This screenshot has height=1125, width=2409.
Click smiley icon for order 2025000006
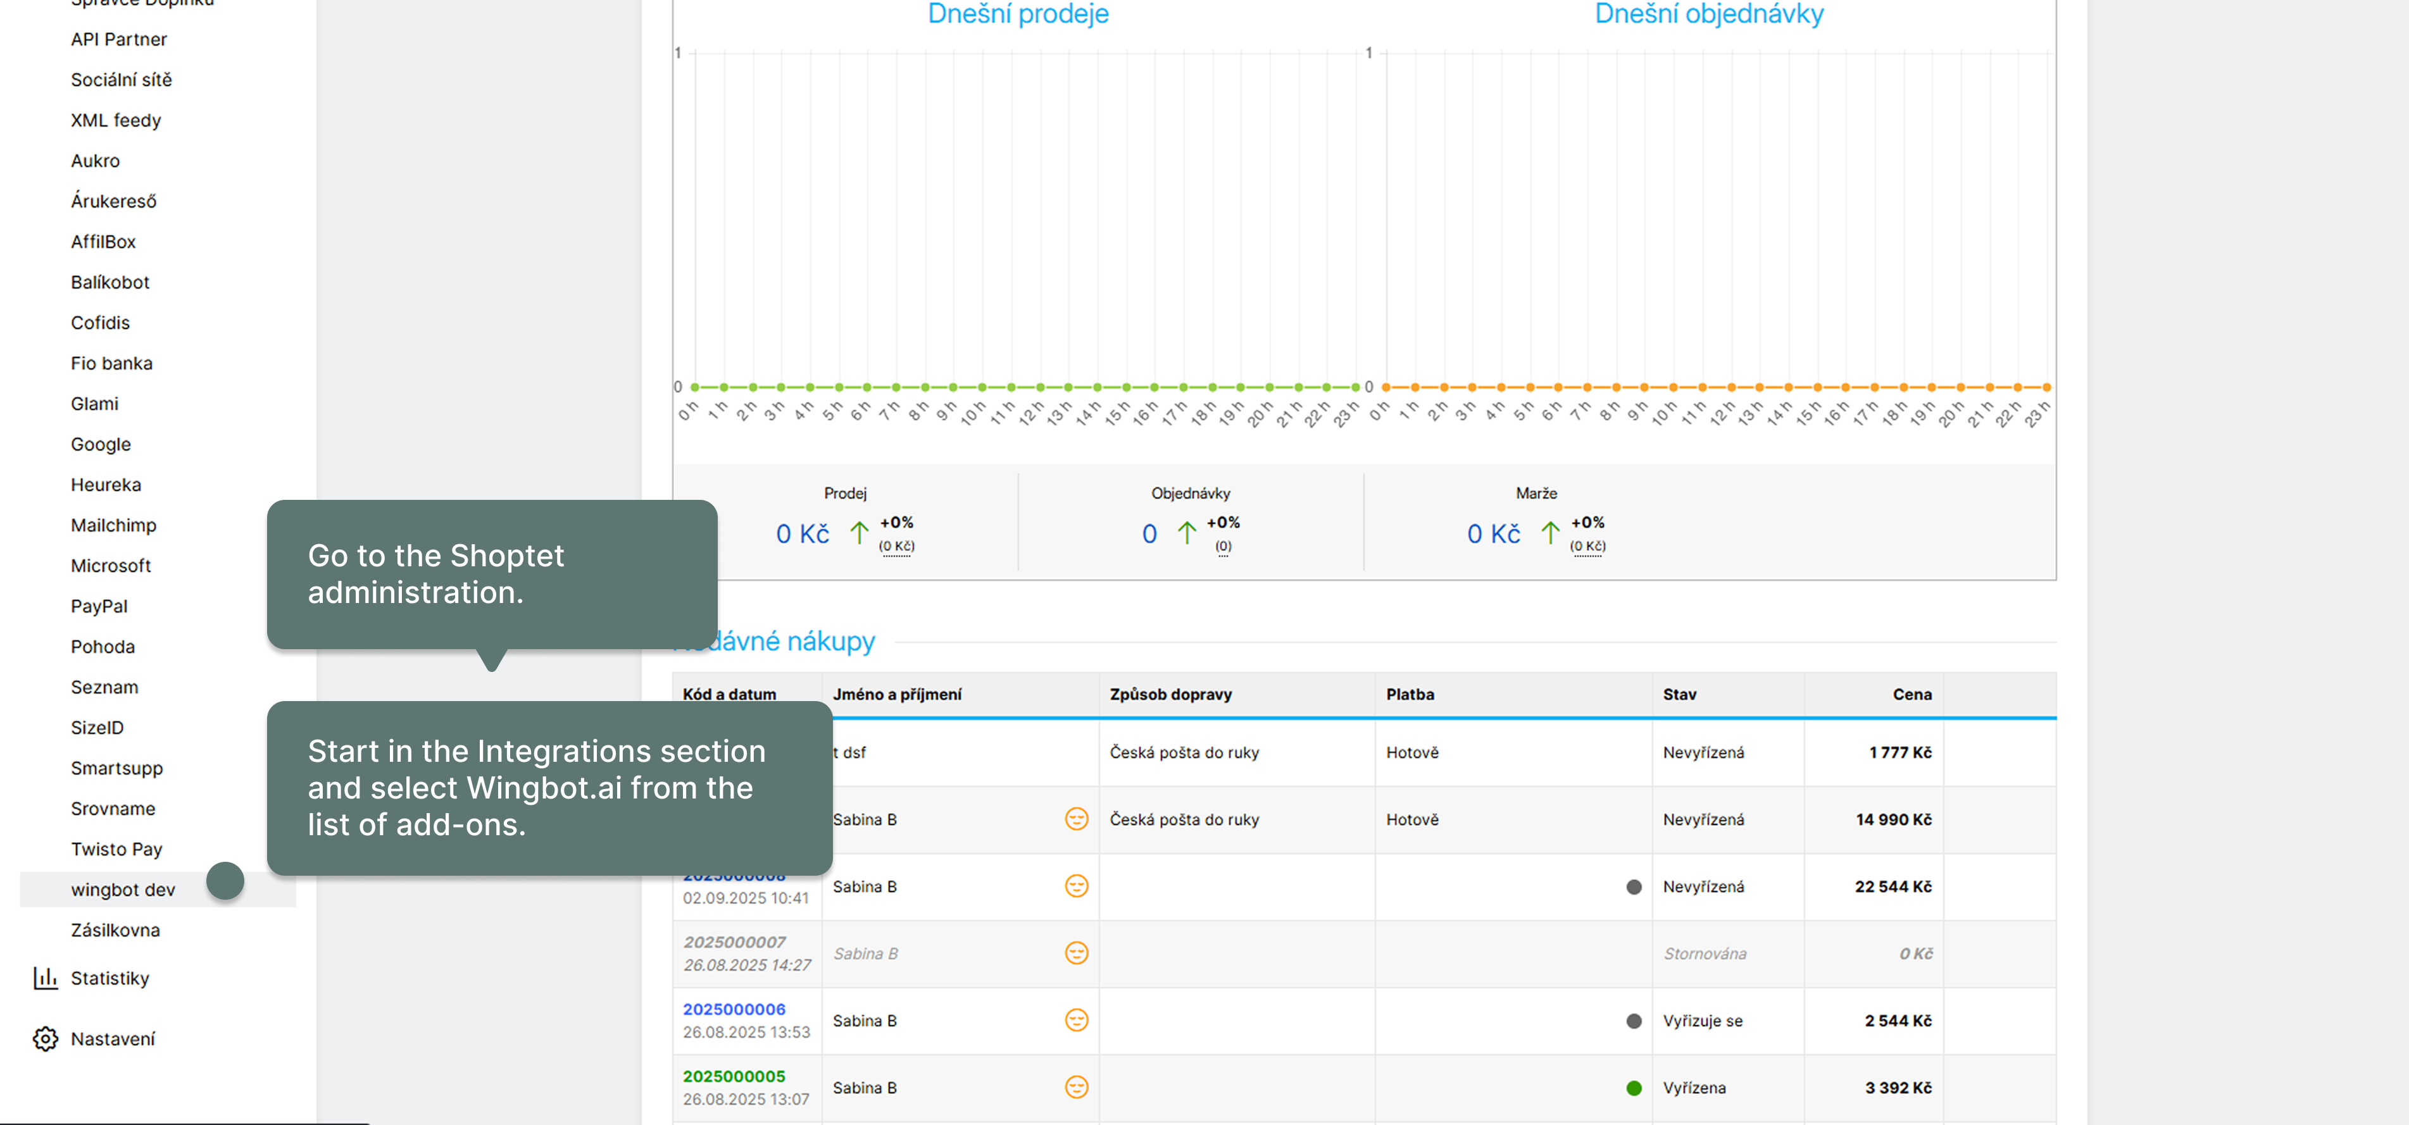pyautogui.click(x=1077, y=1020)
